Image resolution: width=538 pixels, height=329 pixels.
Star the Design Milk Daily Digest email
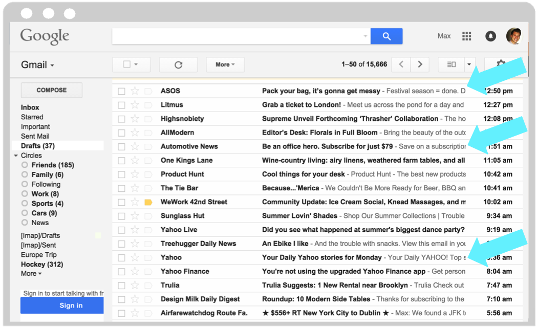[x=135, y=299]
